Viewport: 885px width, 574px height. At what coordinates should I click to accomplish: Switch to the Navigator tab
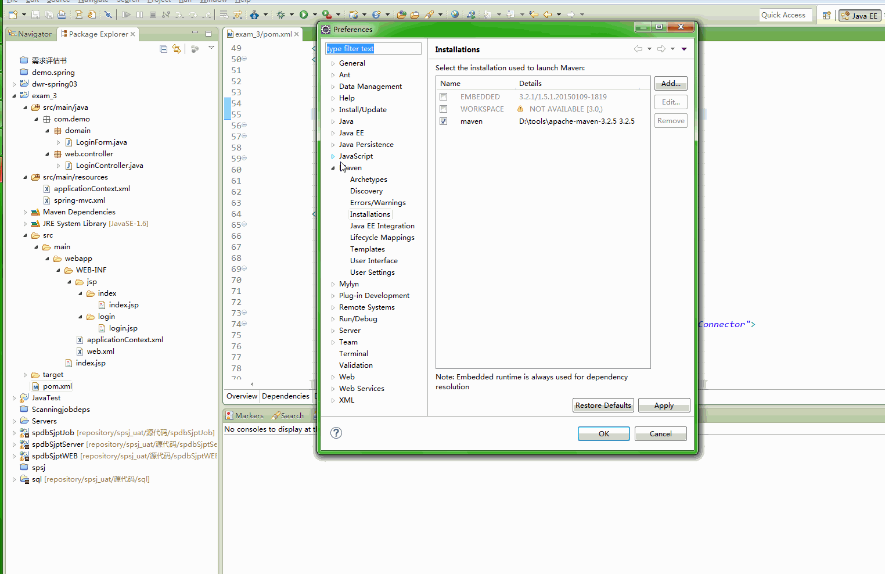(x=30, y=34)
